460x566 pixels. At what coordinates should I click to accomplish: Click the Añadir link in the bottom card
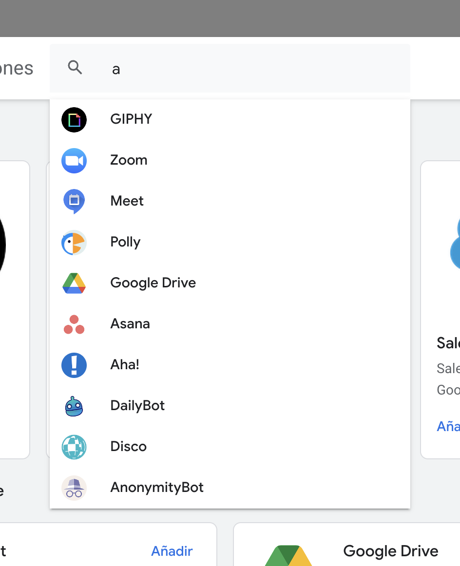pyautogui.click(x=172, y=551)
